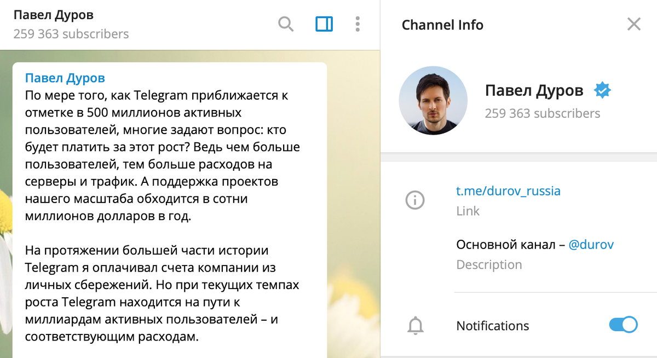Image resolution: width=657 pixels, height=358 pixels.
Task: Toggle the side panel column icon
Action: [324, 24]
